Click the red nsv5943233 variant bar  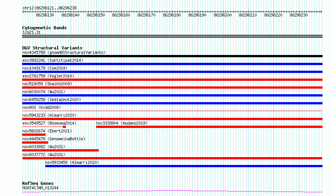(172, 119)
